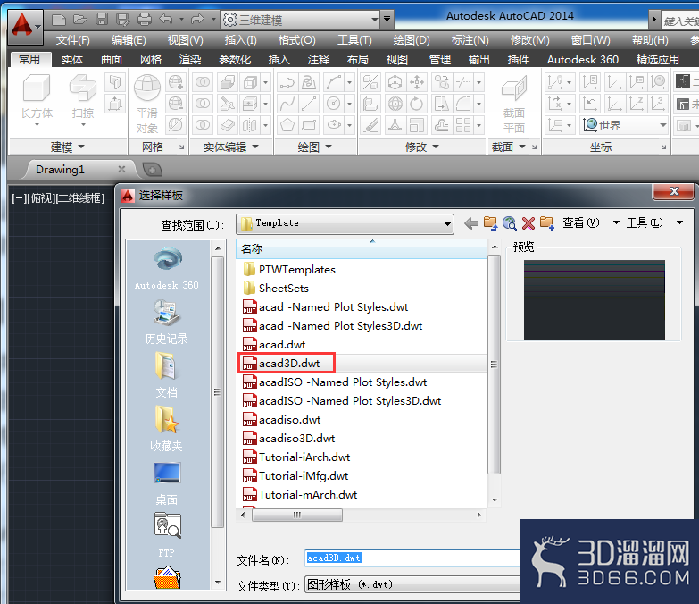Click the new drawing tab plus icon

click(x=152, y=170)
